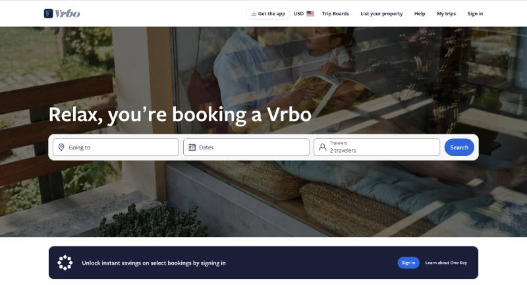Go to My trips in the header
527x285 pixels.
pyautogui.click(x=447, y=13)
